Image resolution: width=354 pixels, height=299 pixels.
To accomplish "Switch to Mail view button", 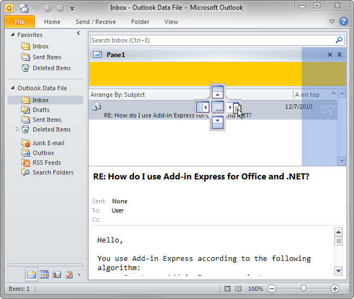I will pyautogui.click(x=32, y=275).
